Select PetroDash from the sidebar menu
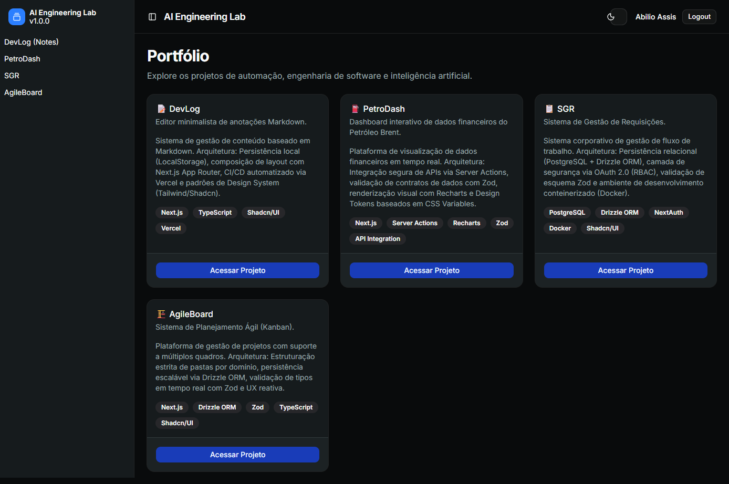Screen dimensions: 729x484 (22, 59)
